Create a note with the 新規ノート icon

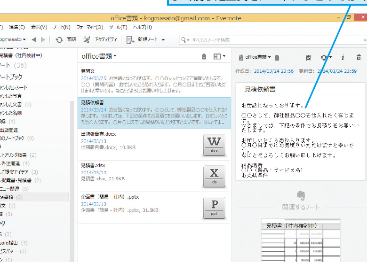pyautogui.click(x=130, y=40)
